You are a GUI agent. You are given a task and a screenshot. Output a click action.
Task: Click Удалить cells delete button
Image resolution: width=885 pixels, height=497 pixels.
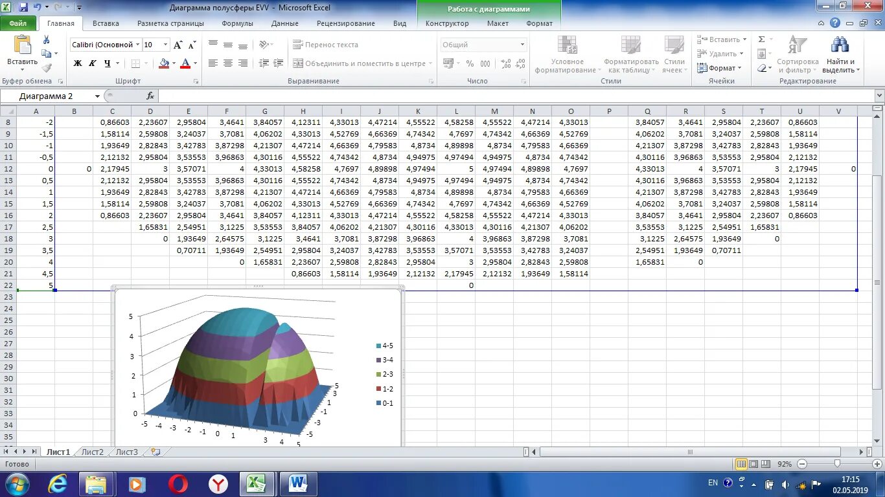tap(720, 54)
